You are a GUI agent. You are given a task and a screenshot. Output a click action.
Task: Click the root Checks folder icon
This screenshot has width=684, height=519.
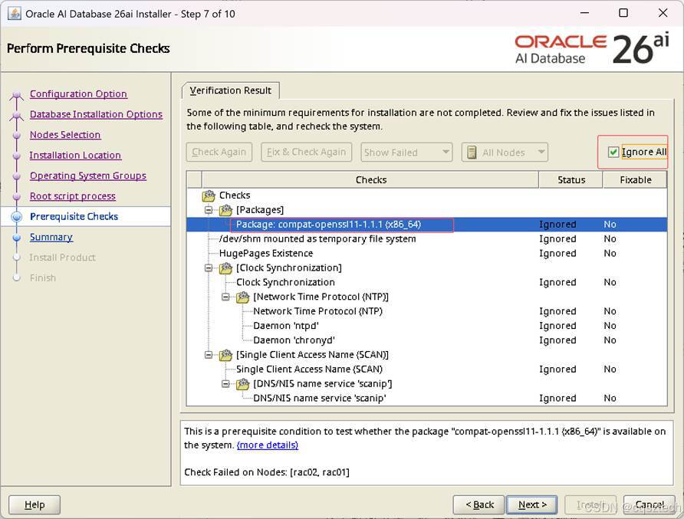tap(209, 195)
